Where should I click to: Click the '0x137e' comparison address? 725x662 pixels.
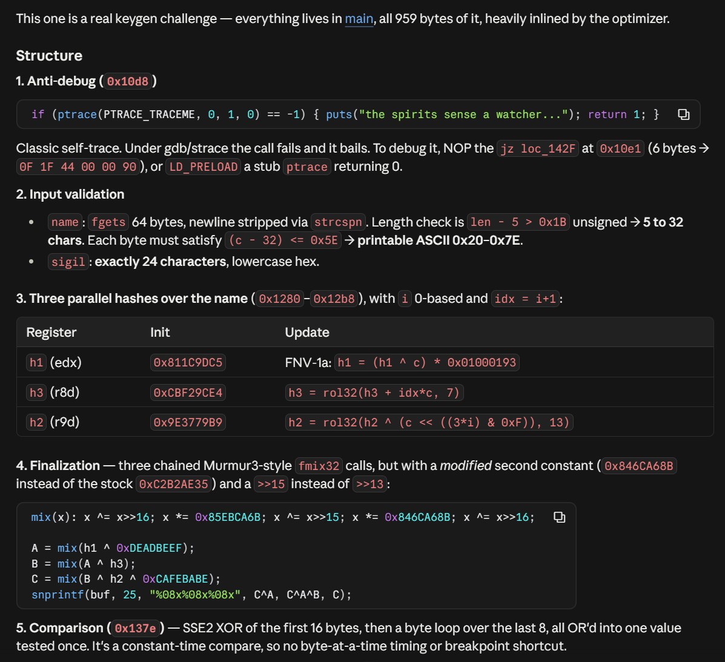coord(135,628)
